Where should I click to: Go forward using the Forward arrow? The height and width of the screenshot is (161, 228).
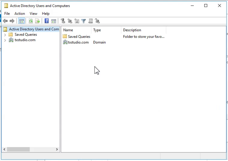click(x=12, y=21)
